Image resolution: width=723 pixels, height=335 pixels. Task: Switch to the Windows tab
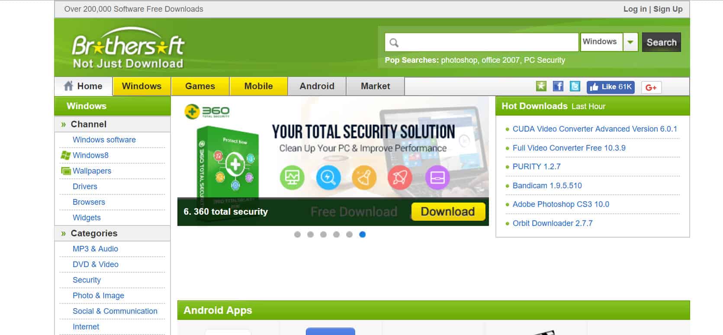[142, 86]
